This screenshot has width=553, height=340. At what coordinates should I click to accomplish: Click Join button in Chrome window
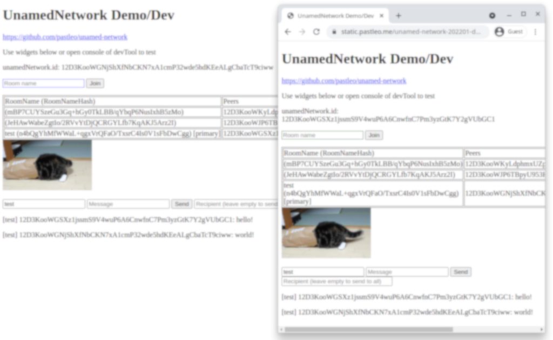tap(374, 135)
